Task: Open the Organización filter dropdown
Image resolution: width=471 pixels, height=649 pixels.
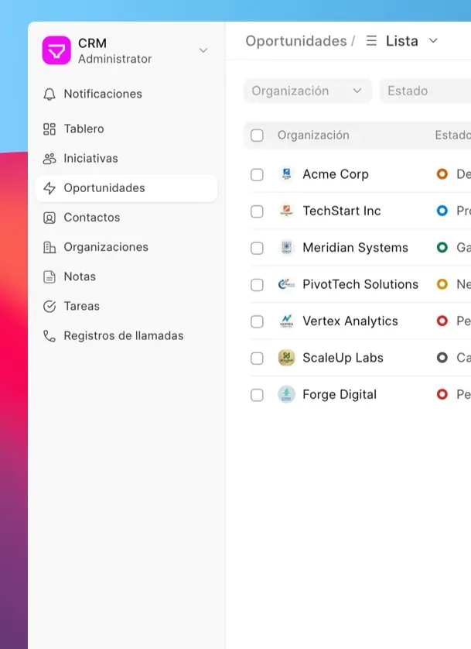Action: tap(308, 91)
